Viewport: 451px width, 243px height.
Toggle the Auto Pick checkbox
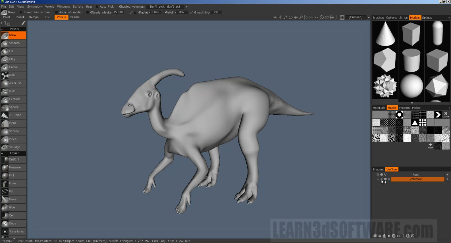[97, 7]
